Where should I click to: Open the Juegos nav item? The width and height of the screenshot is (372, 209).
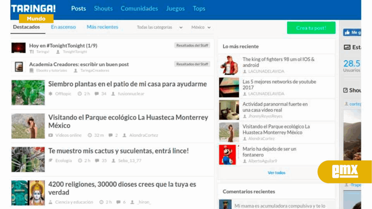pyautogui.click(x=175, y=9)
